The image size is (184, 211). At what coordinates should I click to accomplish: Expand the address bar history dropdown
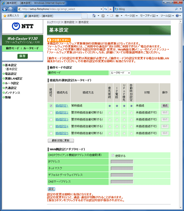coord(101,9)
